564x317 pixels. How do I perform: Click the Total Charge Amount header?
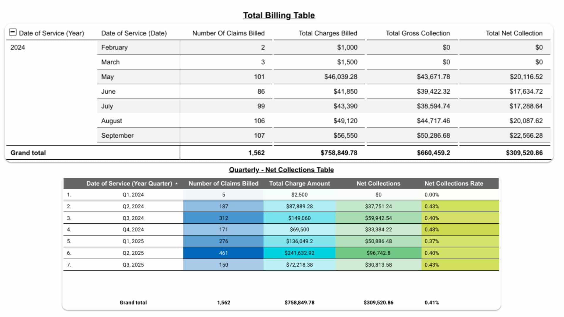299,183
